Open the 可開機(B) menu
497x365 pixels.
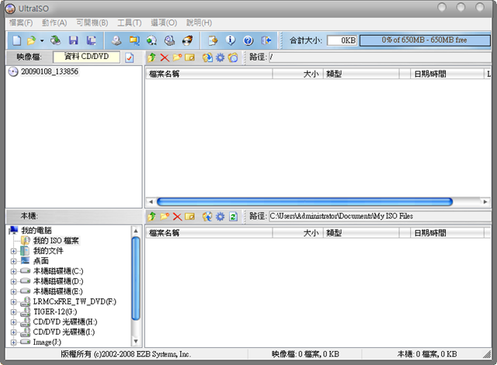point(92,23)
